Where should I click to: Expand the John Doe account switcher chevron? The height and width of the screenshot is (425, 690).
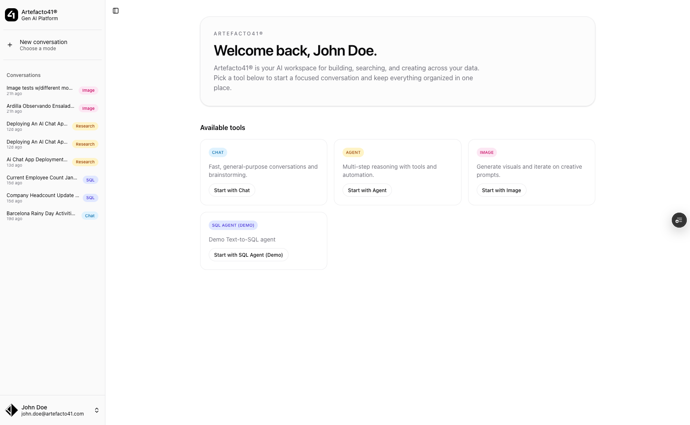[97, 410]
